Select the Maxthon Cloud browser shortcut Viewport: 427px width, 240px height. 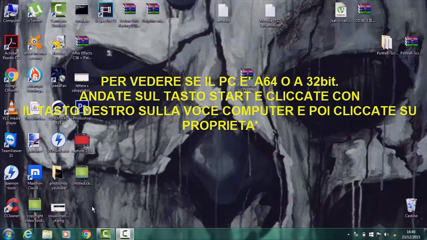(35, 178)
